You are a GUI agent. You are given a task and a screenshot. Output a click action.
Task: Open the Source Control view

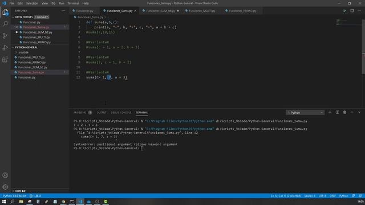click(x=5, y=35)
